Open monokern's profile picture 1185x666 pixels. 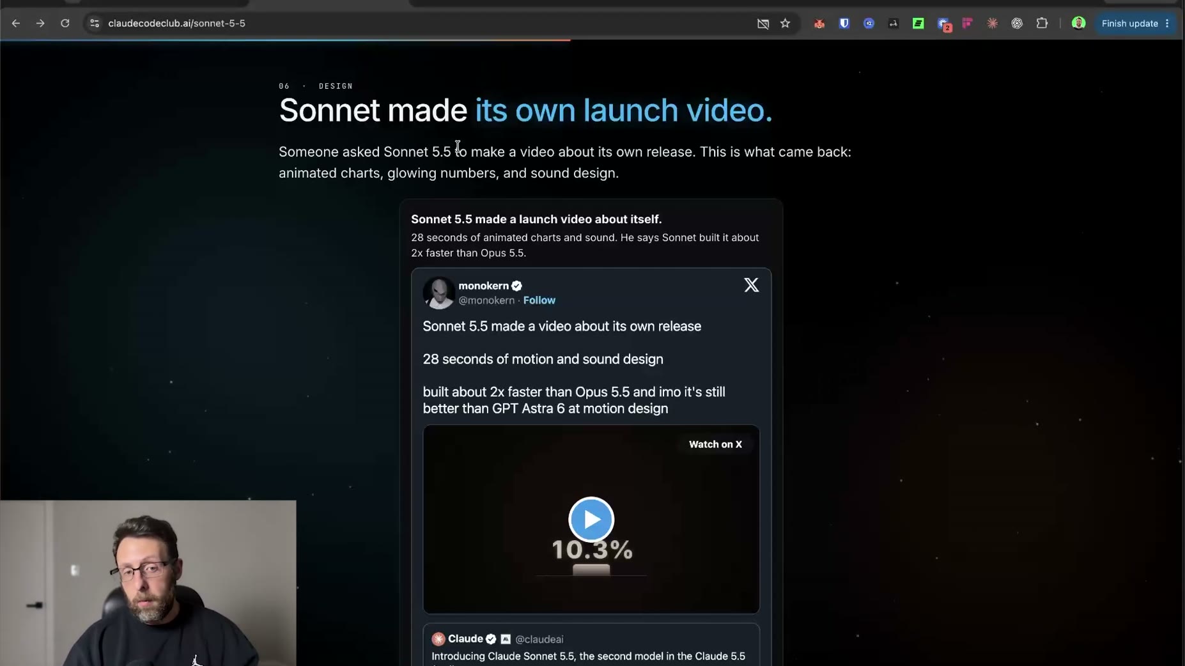pos(438,293)
